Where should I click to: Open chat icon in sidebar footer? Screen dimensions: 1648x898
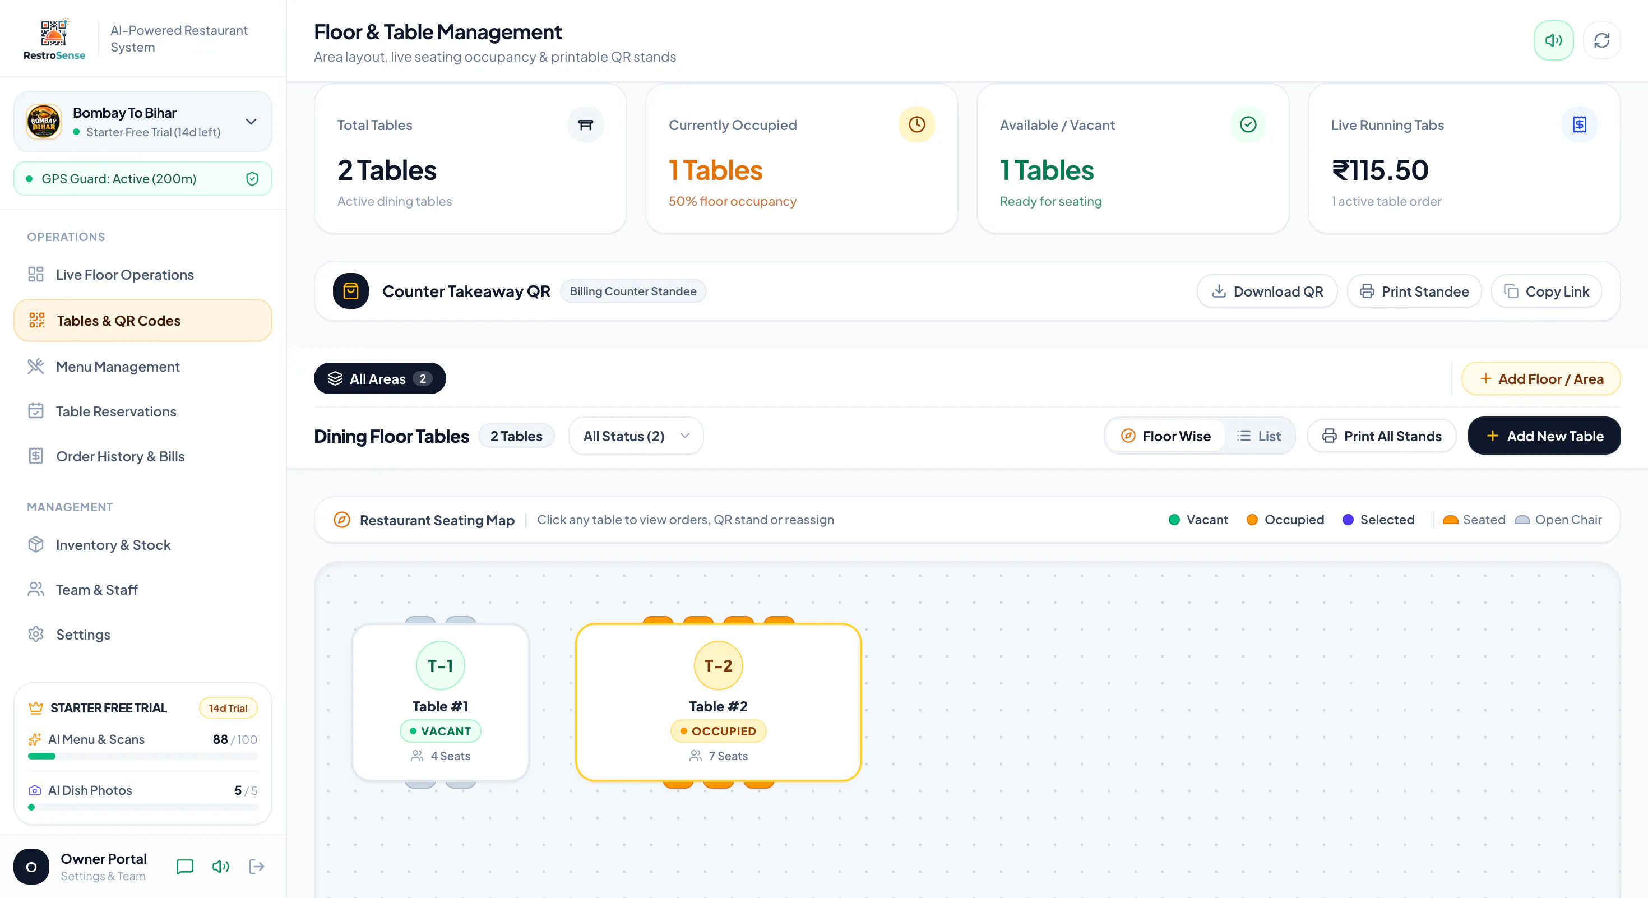click(185, 867)
